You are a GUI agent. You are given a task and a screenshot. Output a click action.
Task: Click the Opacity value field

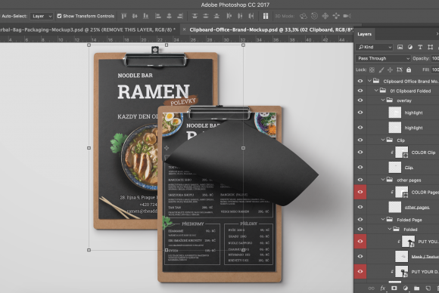pos(434,58)
